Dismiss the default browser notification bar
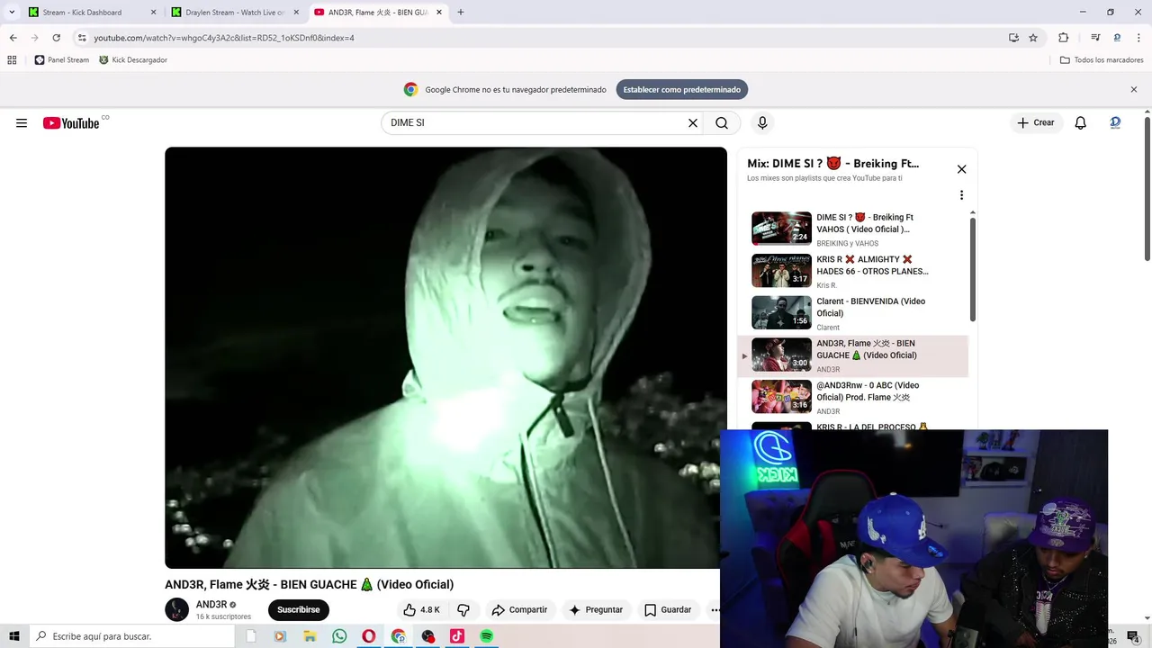The width and height of the screenshot is (1152, 648). [1134, 89]
